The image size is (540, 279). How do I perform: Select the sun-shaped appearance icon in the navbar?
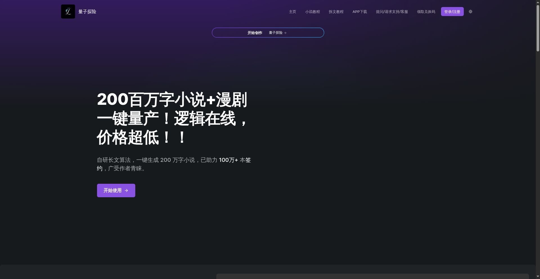[470, 12]
